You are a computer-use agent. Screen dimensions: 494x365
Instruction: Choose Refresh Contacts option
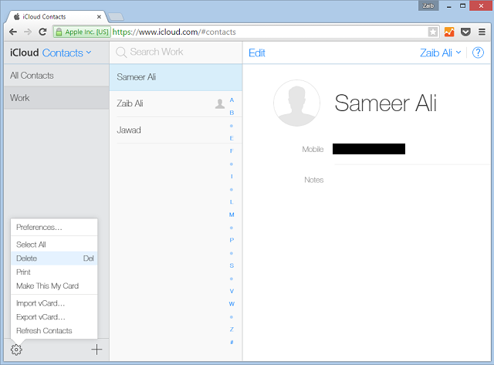[x=54, y=331]
